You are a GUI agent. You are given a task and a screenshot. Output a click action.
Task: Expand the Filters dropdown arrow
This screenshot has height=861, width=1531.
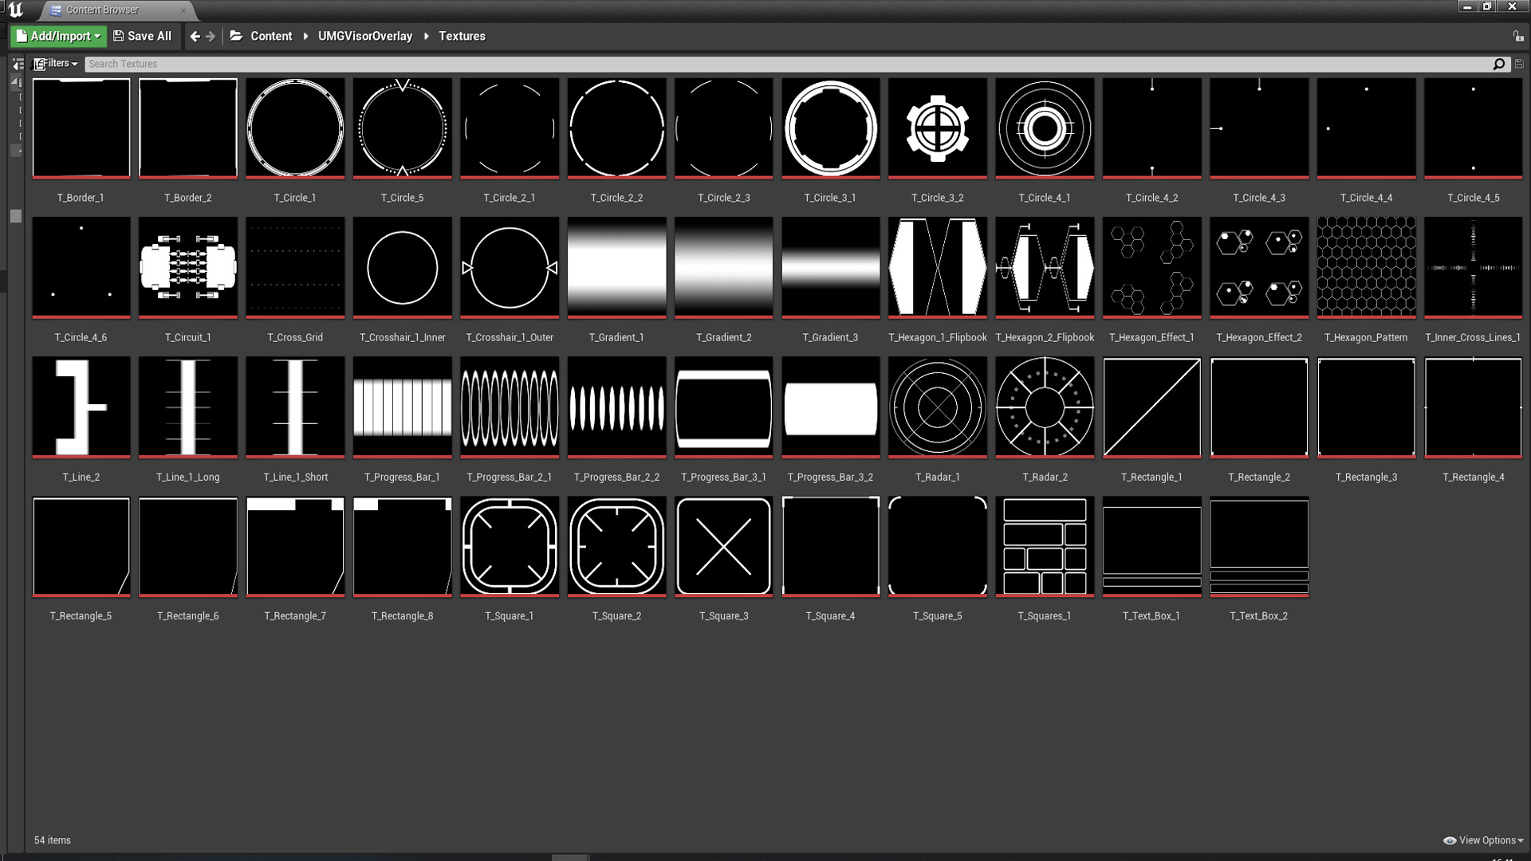[73, 64]
